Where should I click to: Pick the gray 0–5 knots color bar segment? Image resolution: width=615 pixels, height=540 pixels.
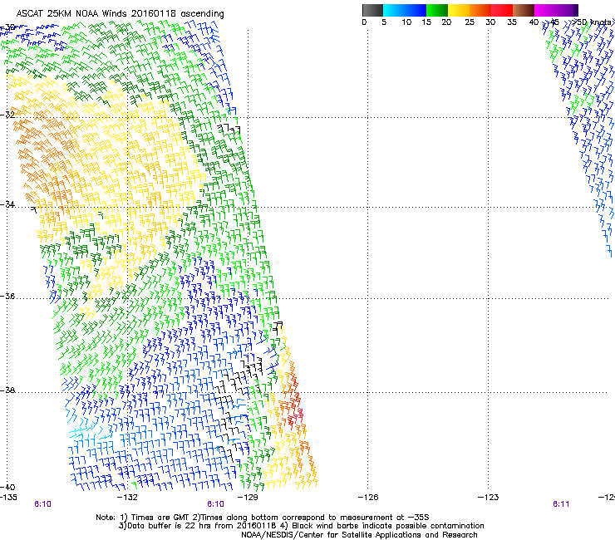pyautogui.click(x=372, y=10)
